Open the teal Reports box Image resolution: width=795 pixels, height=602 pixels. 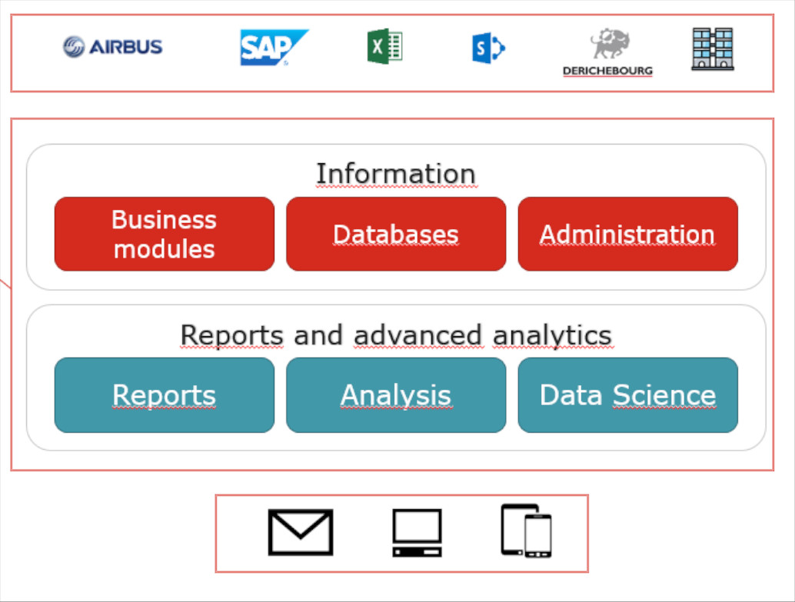[165, 395]
